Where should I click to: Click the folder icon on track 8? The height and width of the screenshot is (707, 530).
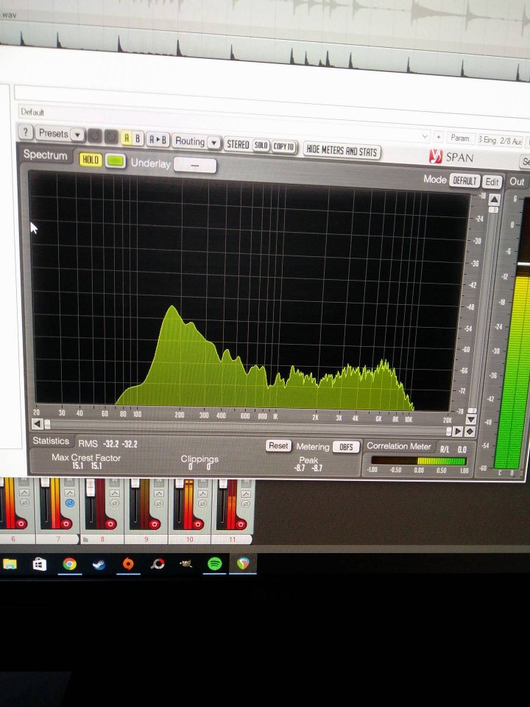(85, 539)
